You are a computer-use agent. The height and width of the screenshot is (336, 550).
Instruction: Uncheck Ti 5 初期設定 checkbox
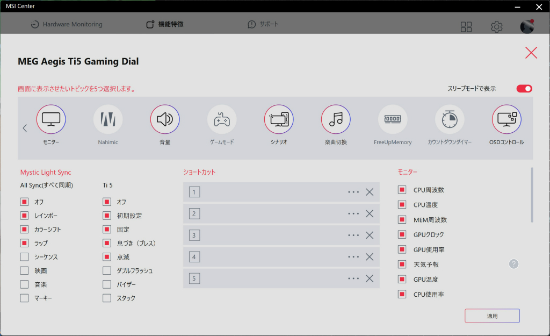[x=107, y=216]
